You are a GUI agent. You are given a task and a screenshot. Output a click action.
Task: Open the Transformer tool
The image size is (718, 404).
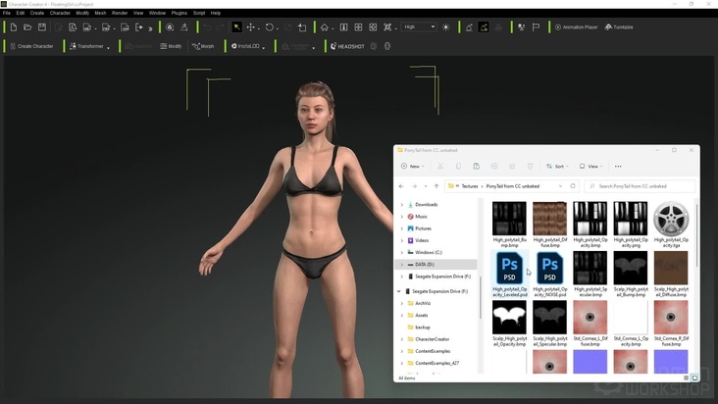pyautogui.click(x=87, y=46)
